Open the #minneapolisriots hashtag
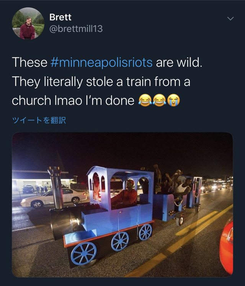 point(101,62)
